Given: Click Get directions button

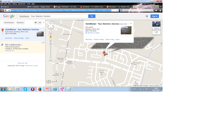Looking at the screenshot, I should (x=9, y=23).
